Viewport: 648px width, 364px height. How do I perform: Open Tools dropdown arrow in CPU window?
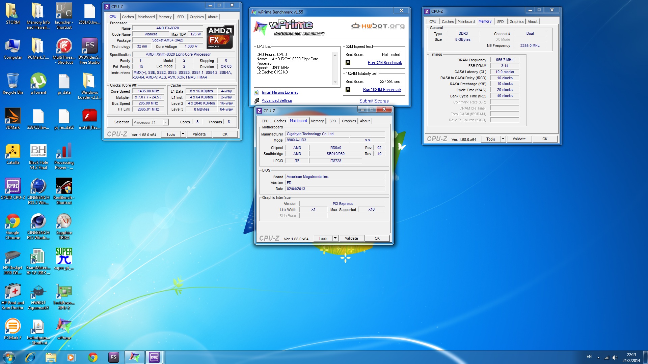coord(183,134)
